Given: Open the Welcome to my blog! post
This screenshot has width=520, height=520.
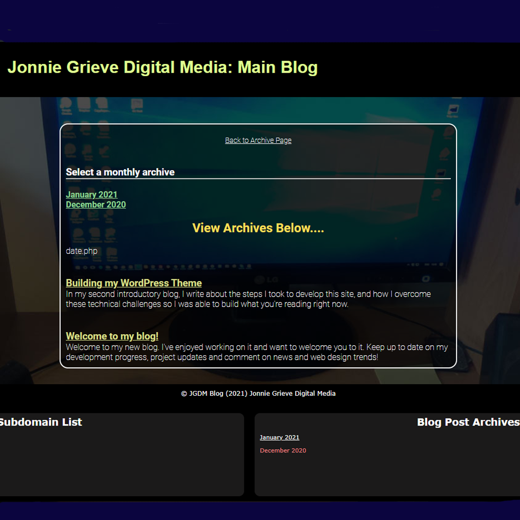Looking at the screenshot, I should pyautogui.click(x=112, y=336).
